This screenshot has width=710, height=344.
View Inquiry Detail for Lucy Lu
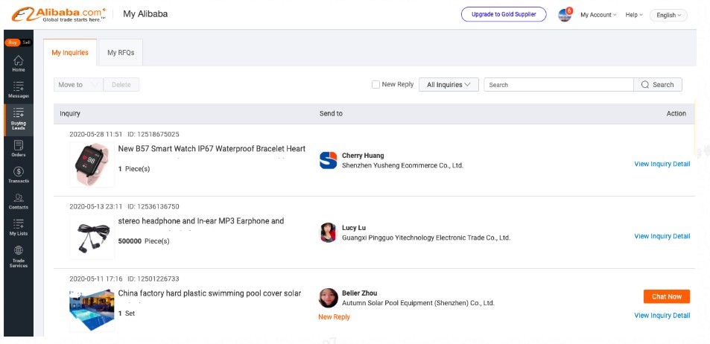pos(662,236)
